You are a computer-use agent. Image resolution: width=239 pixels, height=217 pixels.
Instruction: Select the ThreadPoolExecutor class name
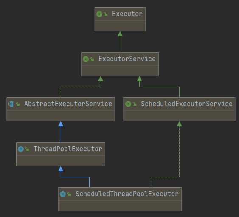(68, 149)
